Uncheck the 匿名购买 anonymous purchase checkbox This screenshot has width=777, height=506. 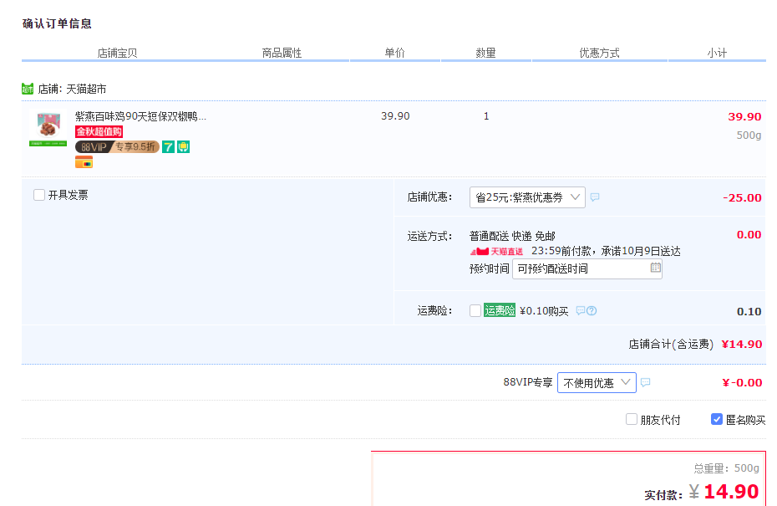pos(717,420)
